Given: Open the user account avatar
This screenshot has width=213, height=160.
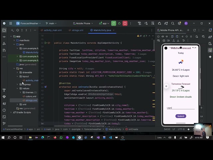Looking at the screenshot, I should pyautogui.click(x=186, y=23).
